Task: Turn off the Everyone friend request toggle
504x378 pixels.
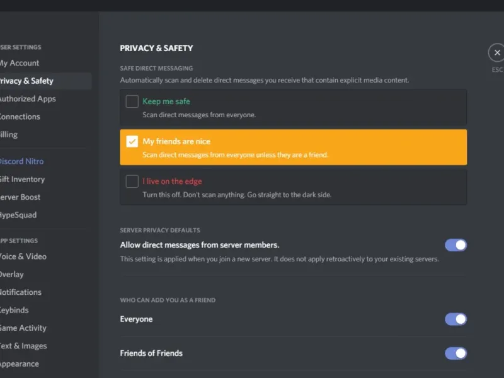Action: click(455, 319)
